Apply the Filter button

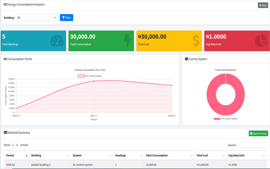click(66, 18)
